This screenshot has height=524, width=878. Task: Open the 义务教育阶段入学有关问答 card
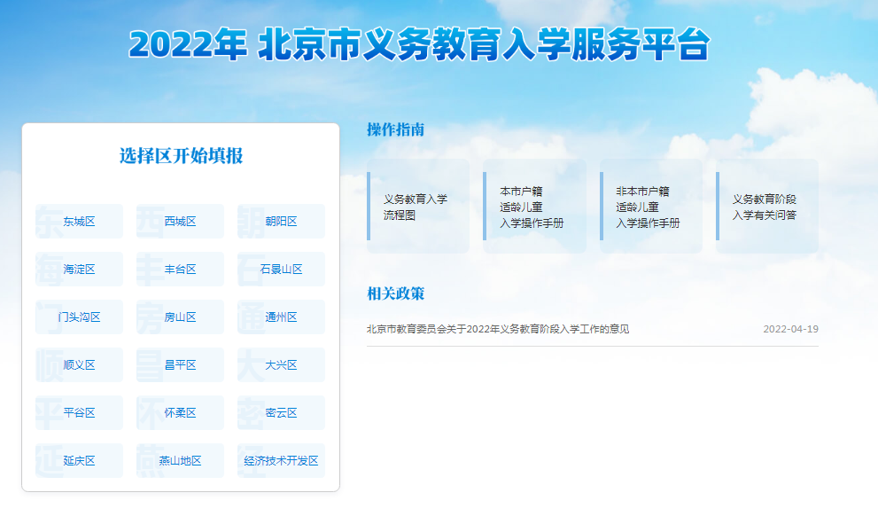[767, 207]
